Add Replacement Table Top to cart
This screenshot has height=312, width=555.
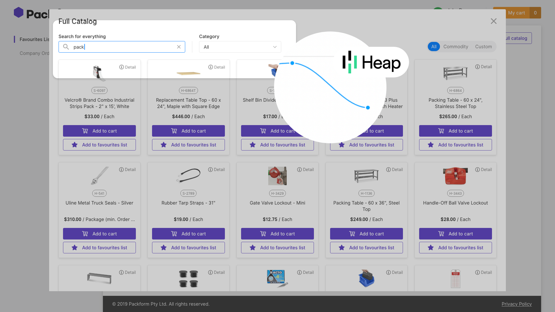point(188,131)
